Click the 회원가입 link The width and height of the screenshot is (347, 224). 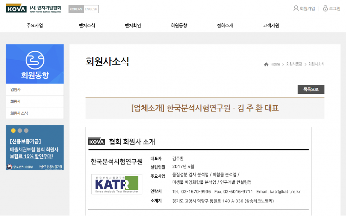coord(307,8)
